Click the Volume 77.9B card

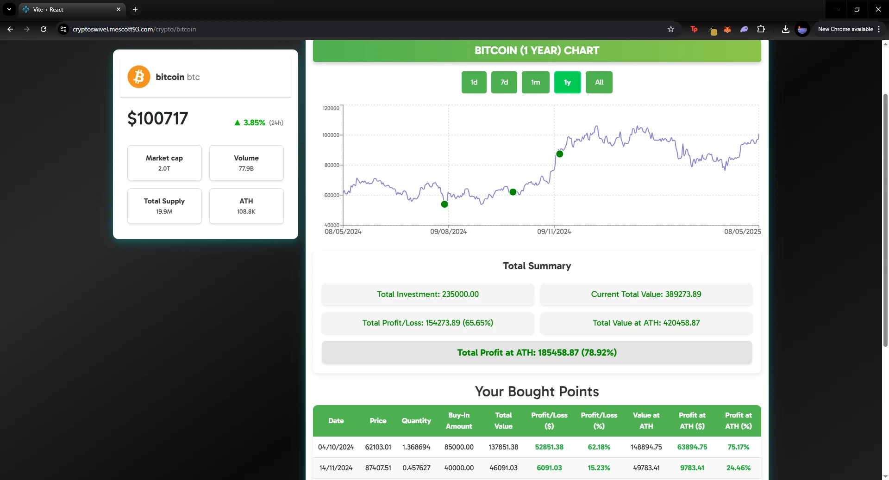click(x=246, y=163)
